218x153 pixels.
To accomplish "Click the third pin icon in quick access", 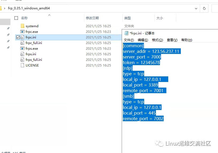I will pyautogui.click(x=8, y=41).
